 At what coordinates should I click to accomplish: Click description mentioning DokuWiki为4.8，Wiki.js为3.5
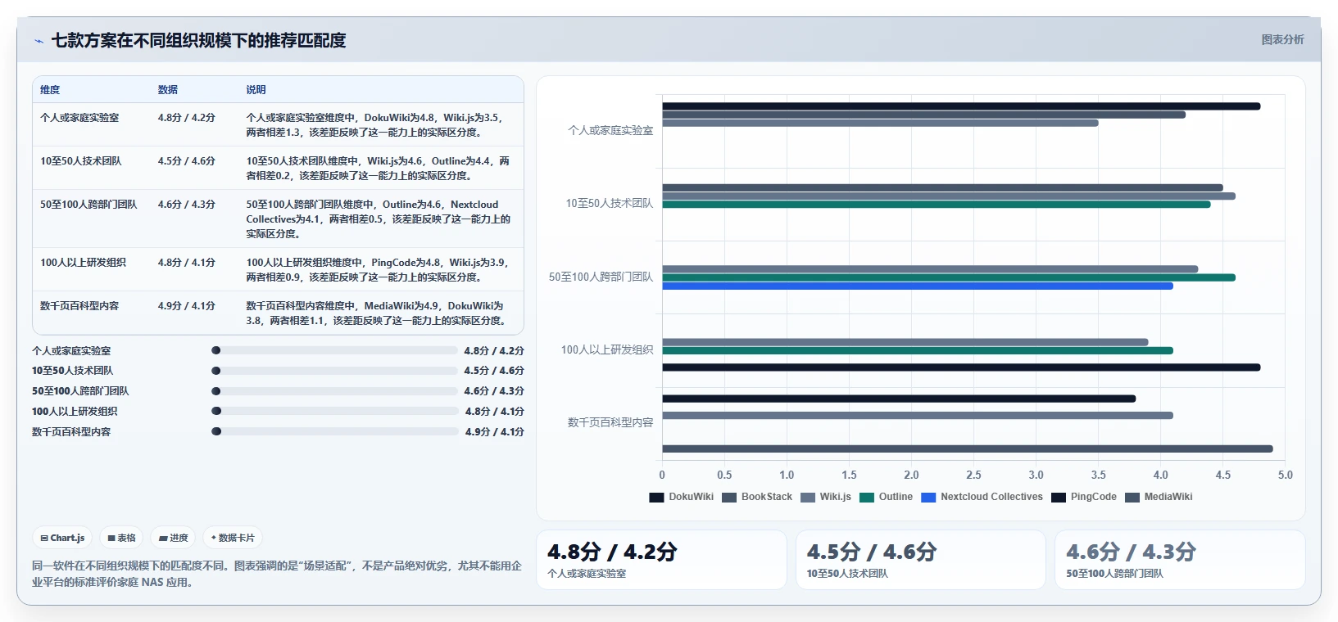point(377,125)
